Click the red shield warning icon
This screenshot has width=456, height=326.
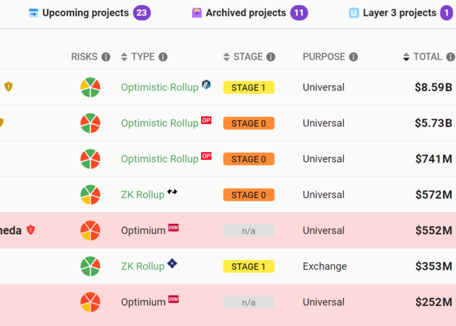[30, 230]
